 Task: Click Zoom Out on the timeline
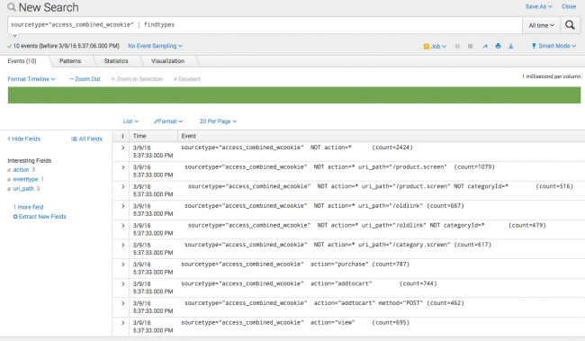coord(85,79)
